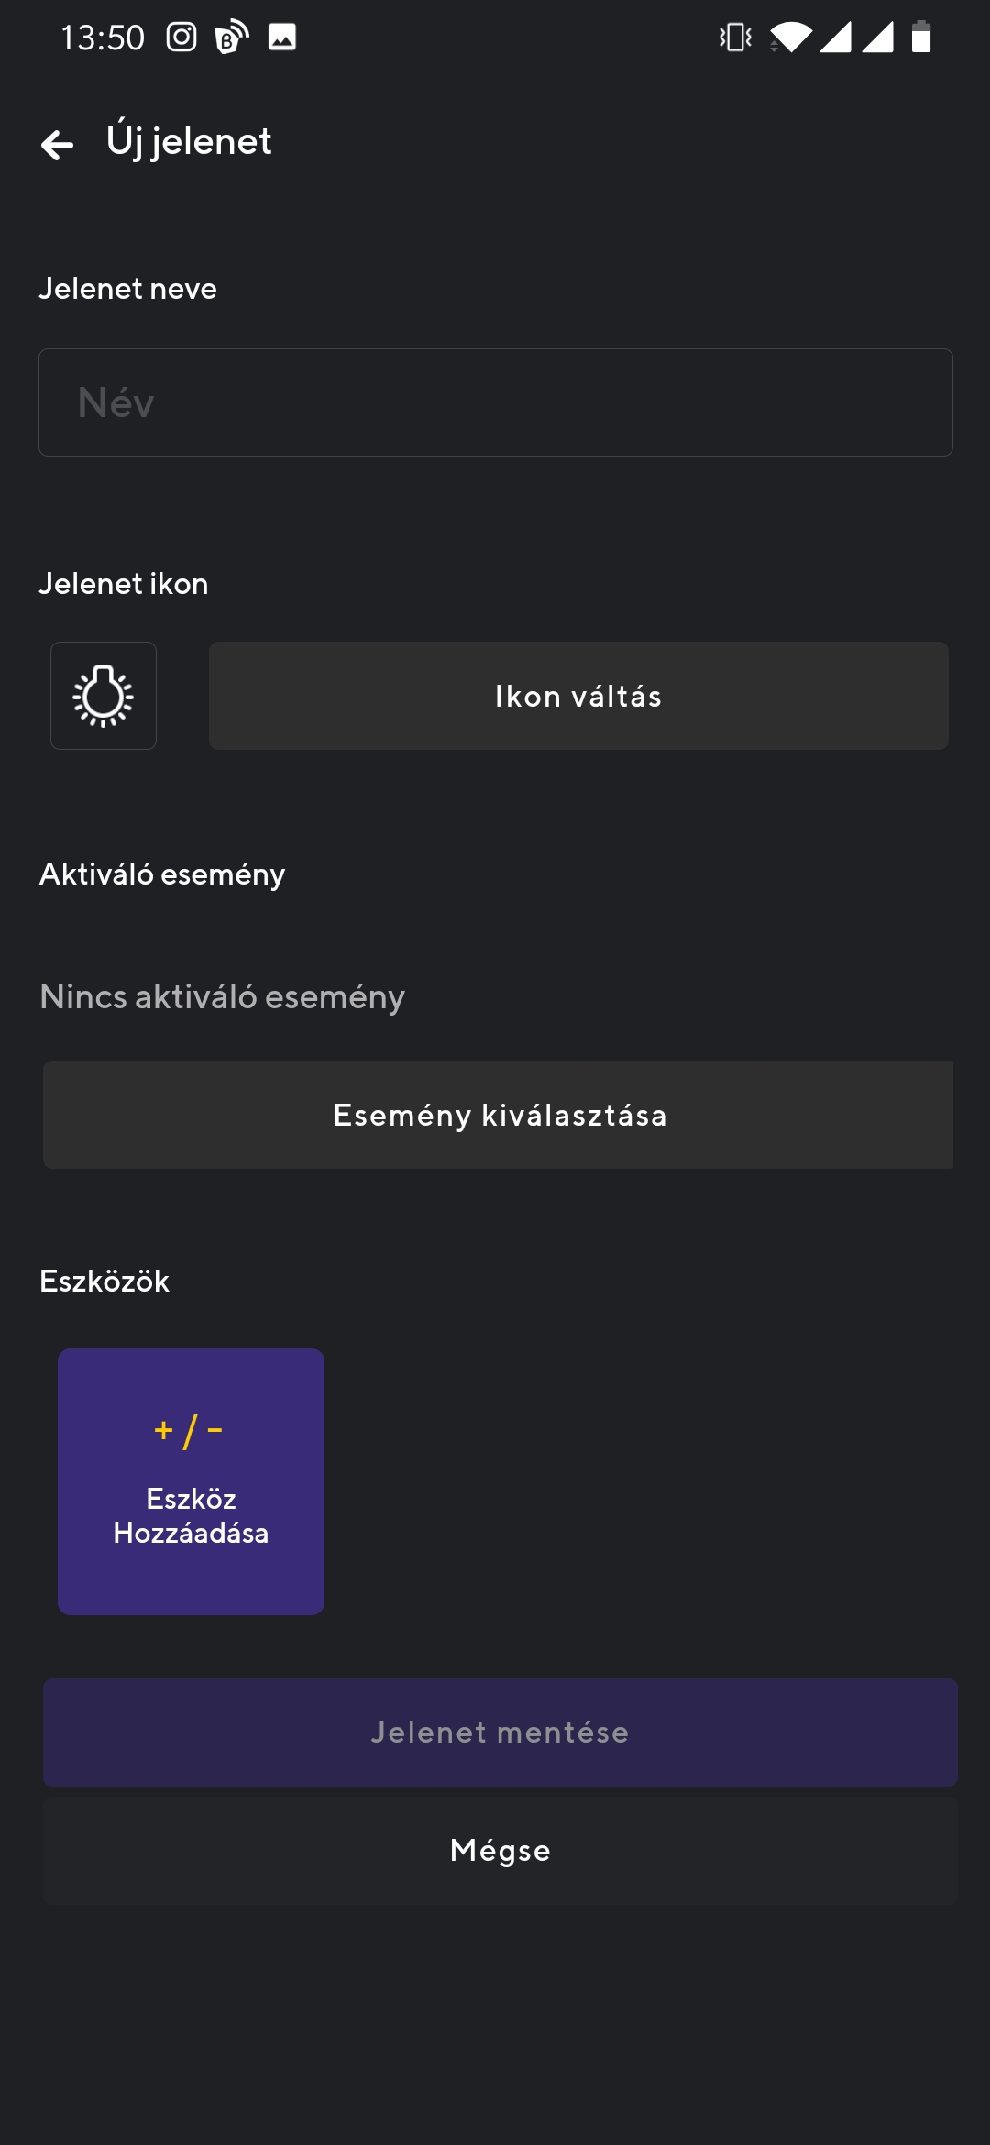
Task: Click the back arrow to leave Új jelenet
Action: pyautogui.click(x=59, y=144)
